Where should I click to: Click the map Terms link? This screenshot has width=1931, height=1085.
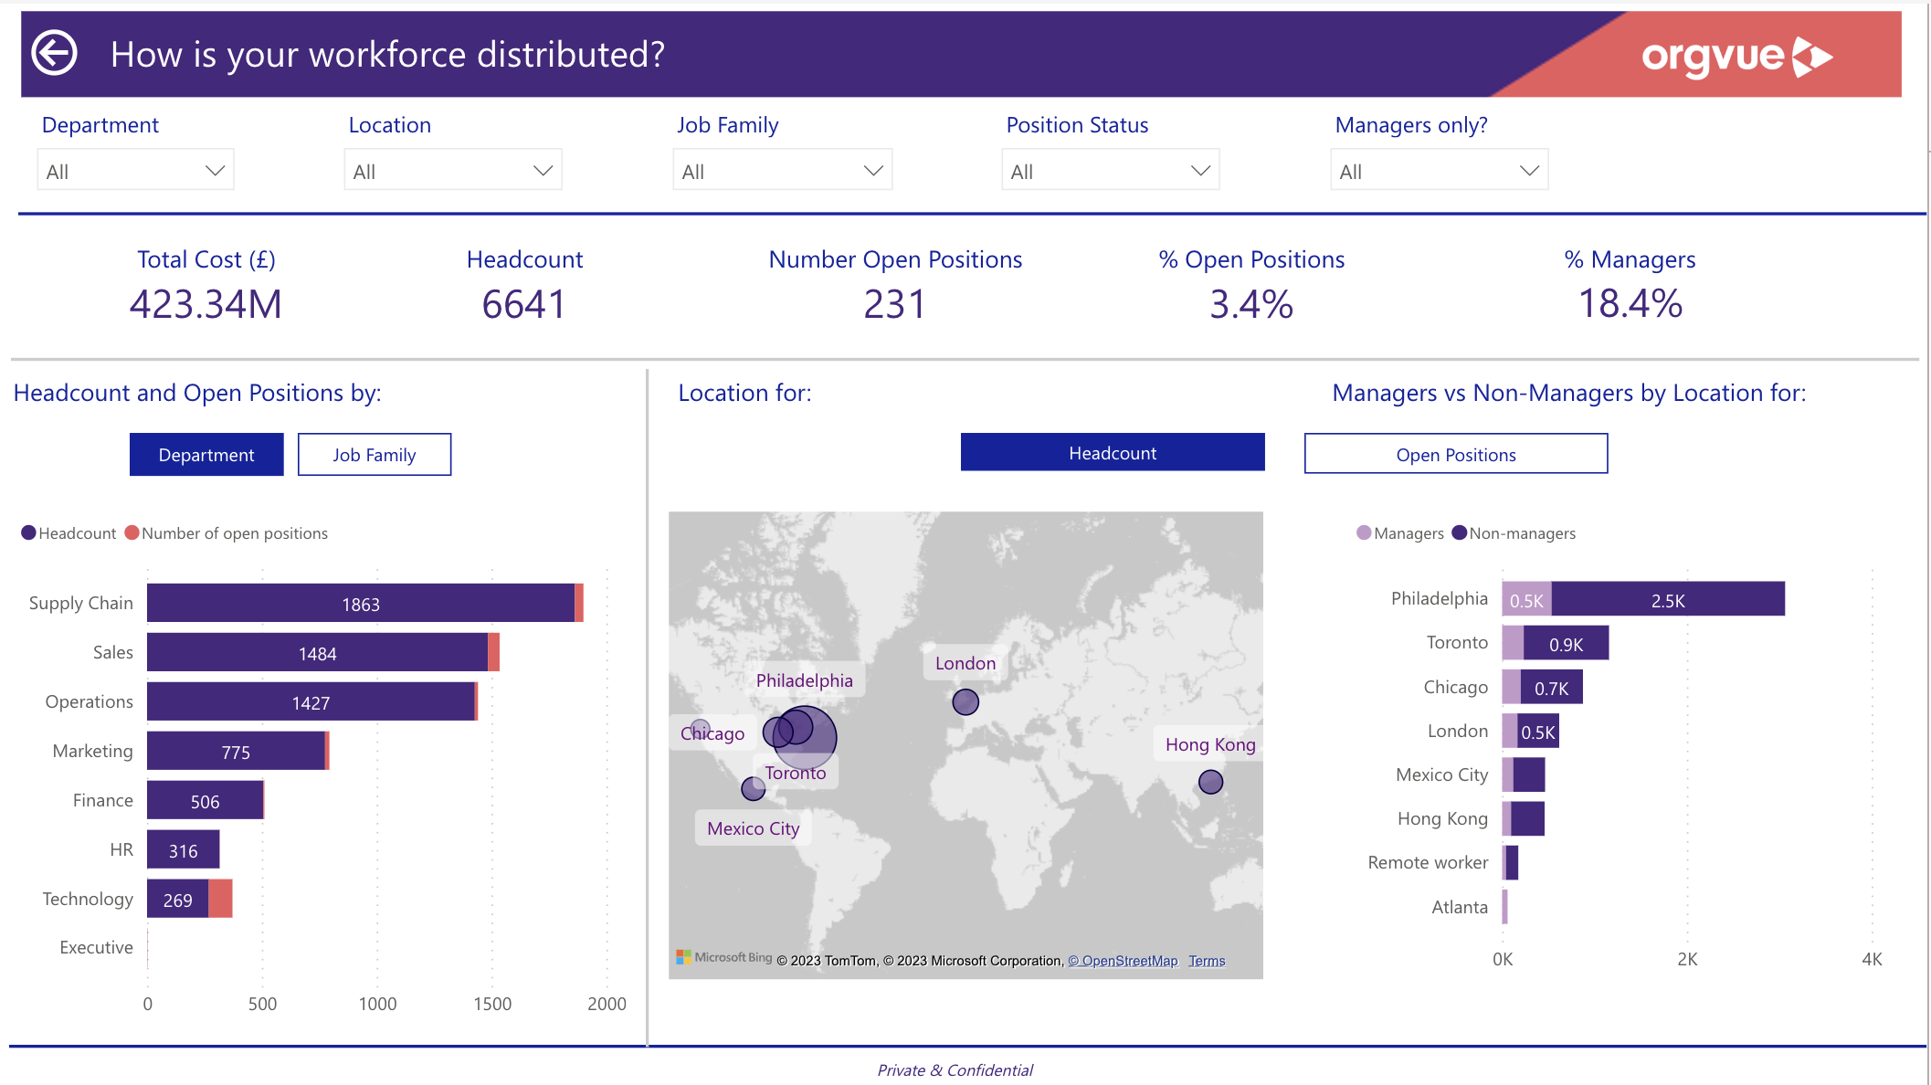(x=1206, y=961)
